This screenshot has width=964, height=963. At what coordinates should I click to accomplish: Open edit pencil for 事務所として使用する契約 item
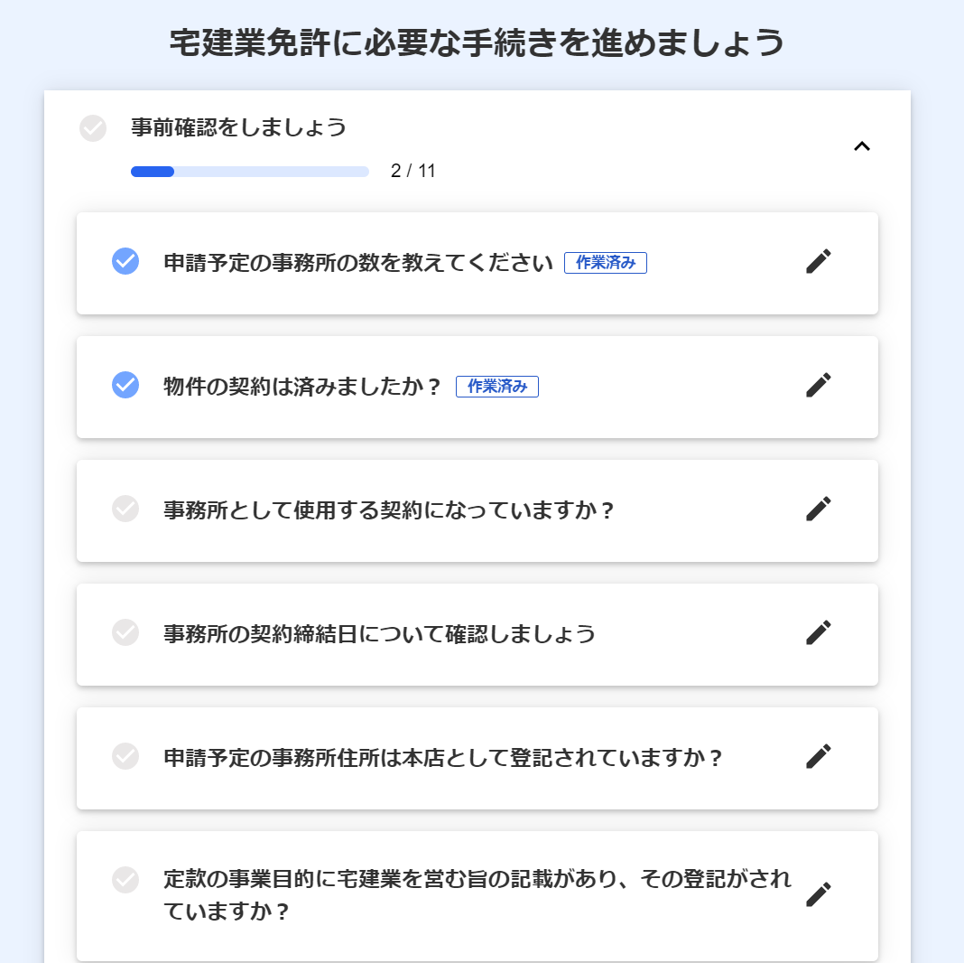[818, 510]
